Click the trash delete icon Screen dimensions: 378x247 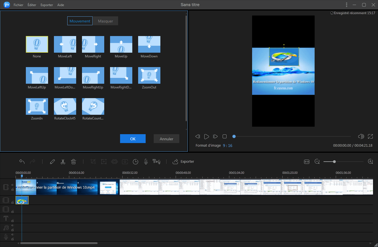[x=73, y=162]
